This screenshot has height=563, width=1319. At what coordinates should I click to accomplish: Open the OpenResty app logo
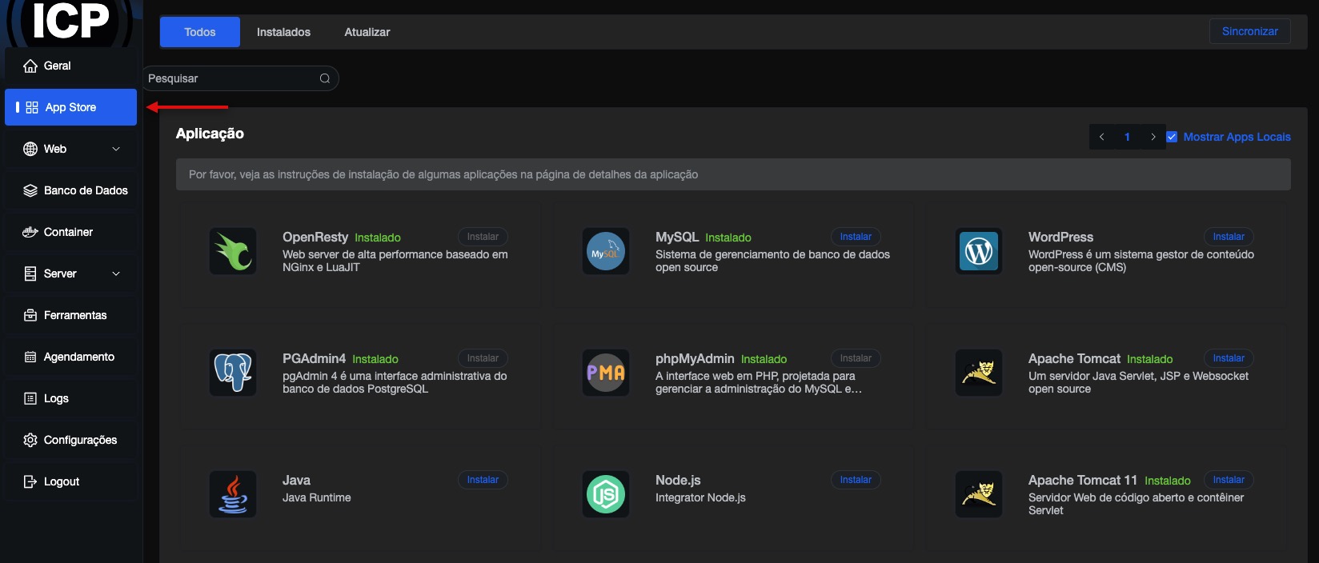click(233, 251)
